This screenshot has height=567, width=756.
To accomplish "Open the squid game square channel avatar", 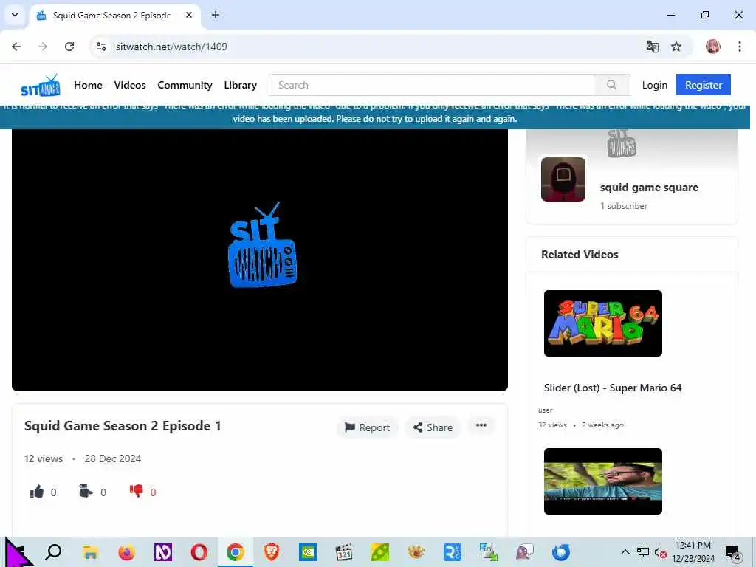I will (563, 179).
